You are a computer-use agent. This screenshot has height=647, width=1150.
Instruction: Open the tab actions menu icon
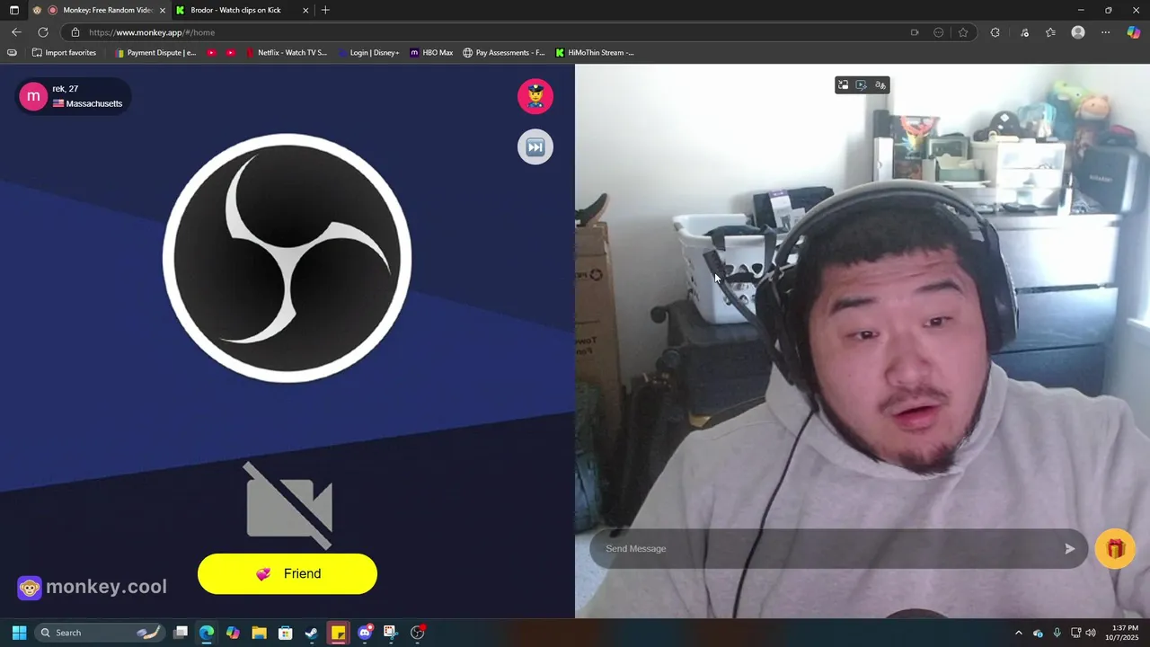click(x=13, y=10)
